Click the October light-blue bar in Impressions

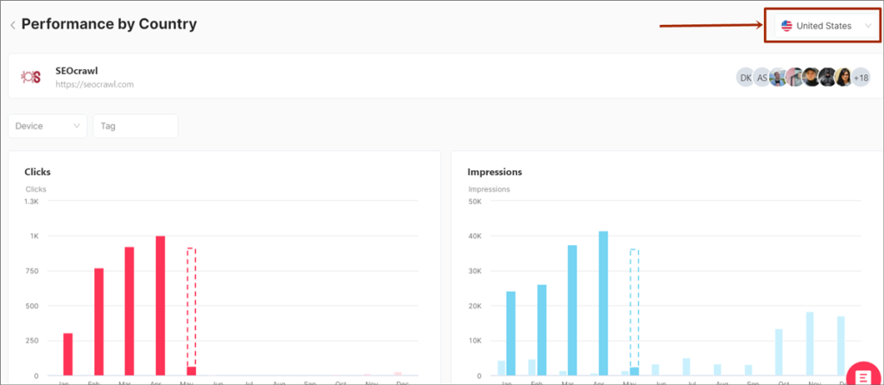779,352
